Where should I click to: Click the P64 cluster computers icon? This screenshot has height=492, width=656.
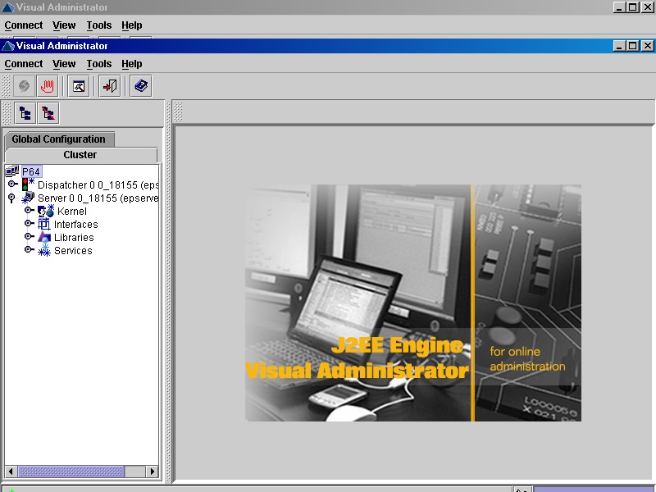pos(12,171)
